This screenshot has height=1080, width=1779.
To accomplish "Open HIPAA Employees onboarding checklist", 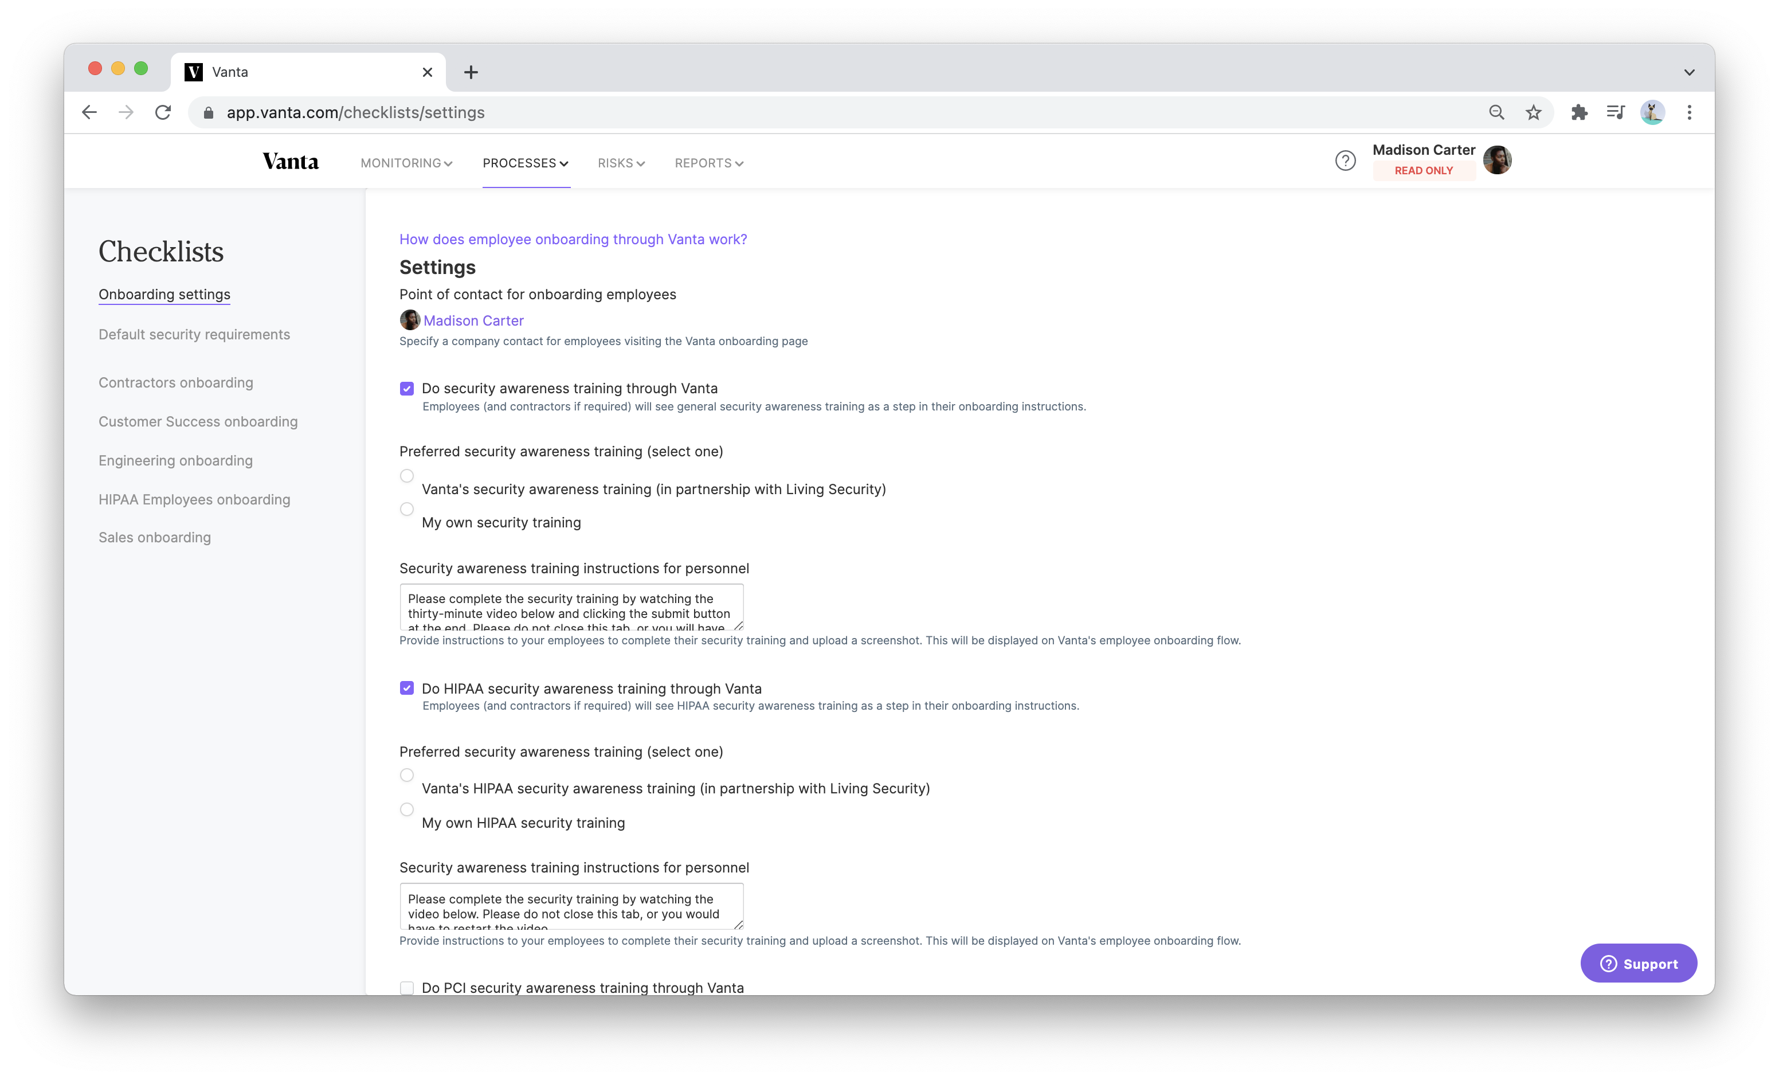I will (x=194, y=499).
